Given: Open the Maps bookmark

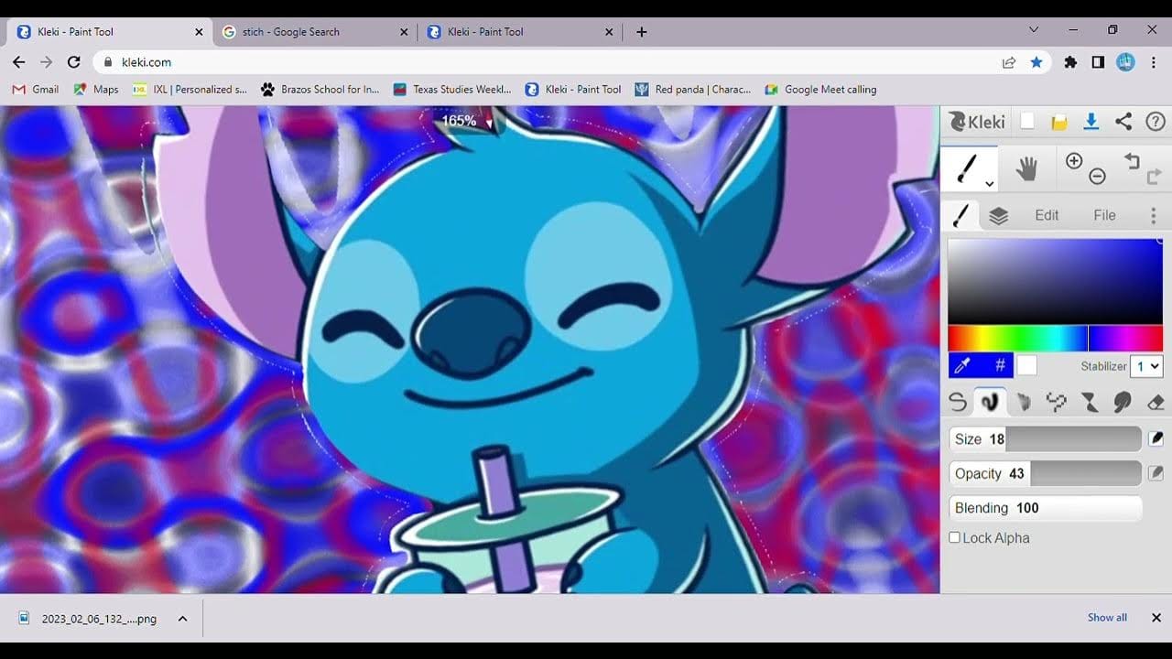Looking at the screenshot, I should click(96, 90).
